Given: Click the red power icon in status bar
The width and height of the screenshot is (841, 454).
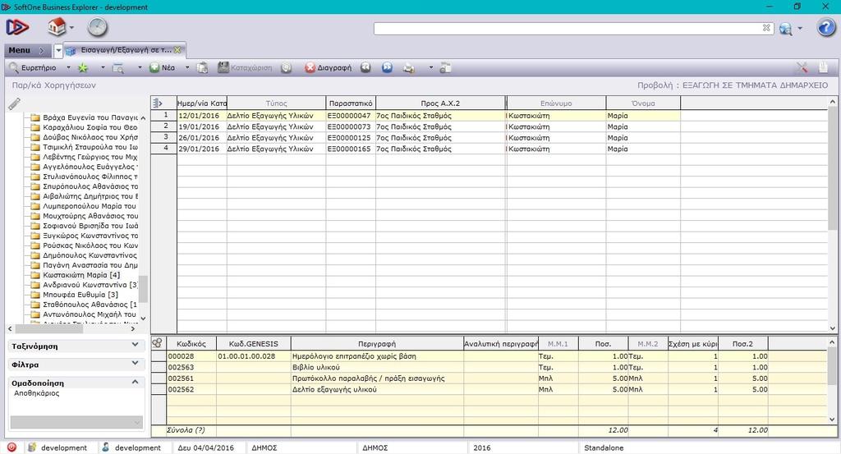Looking at the screenshot, I should tap(11, 447).
